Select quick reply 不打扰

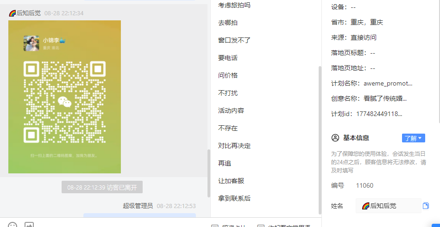pyautogui.click(x=227, y=93)
